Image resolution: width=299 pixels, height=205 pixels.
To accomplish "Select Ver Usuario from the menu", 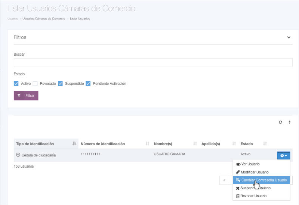I will click(x=250, y=164).
